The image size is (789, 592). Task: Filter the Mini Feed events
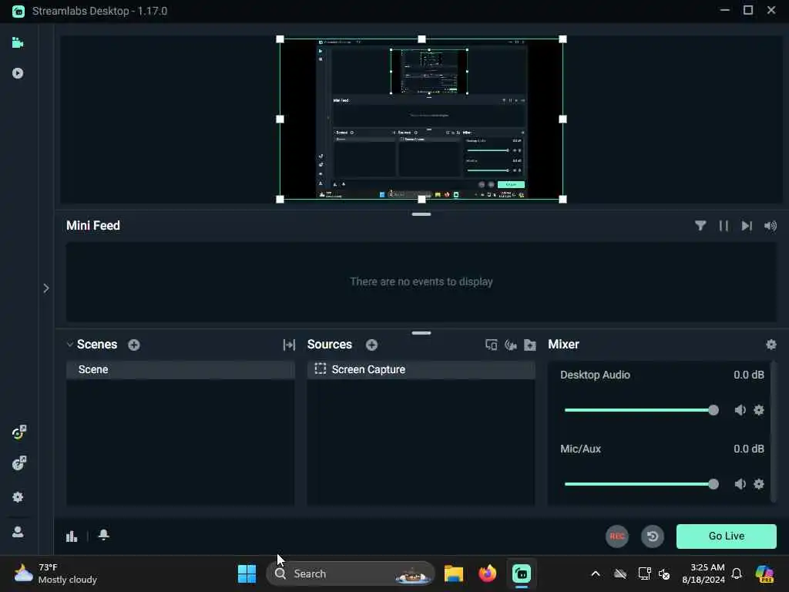(x=700, y=226)
